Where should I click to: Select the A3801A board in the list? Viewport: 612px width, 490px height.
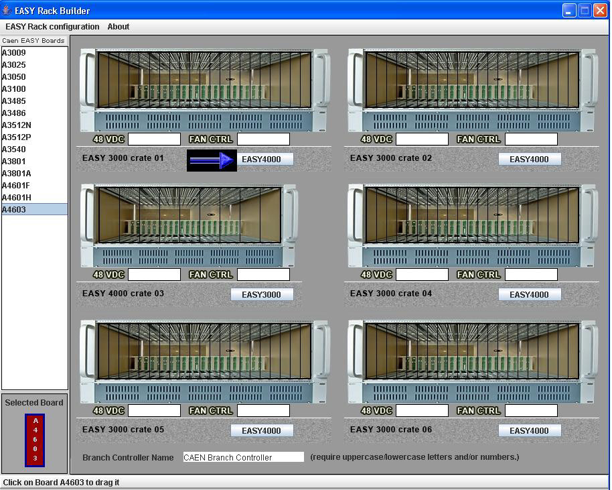coord(17,174)
